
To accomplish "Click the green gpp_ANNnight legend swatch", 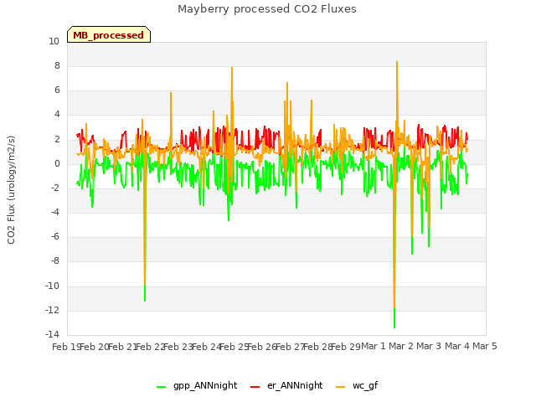I will click(x=161, y=387).
